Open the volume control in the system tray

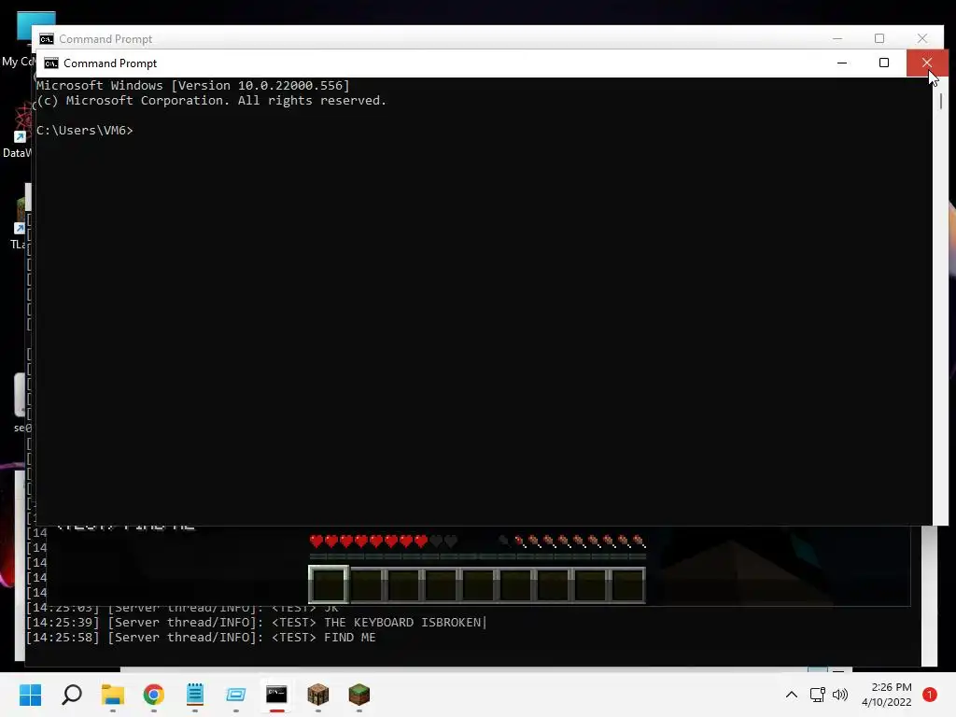840,695
